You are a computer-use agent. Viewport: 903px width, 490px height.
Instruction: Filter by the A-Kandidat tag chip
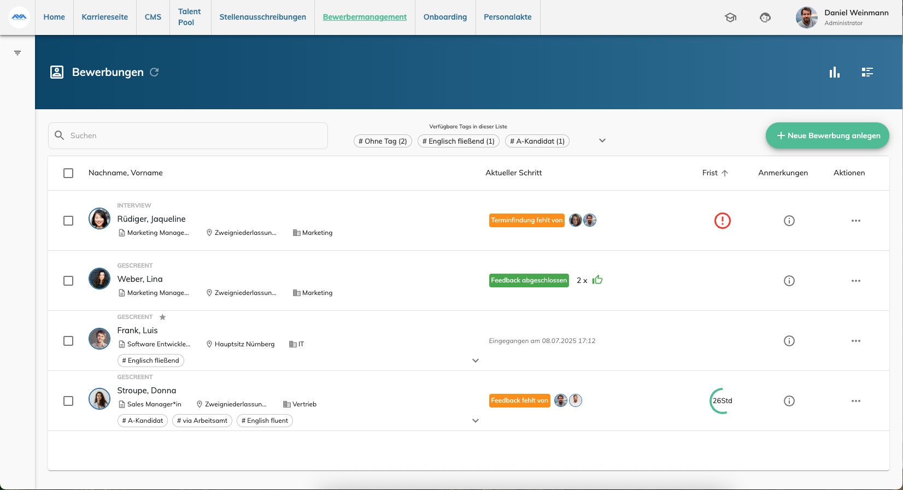point(537,141)
